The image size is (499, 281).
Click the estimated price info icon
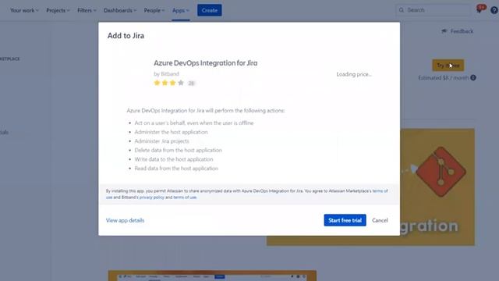coord(473,77)
